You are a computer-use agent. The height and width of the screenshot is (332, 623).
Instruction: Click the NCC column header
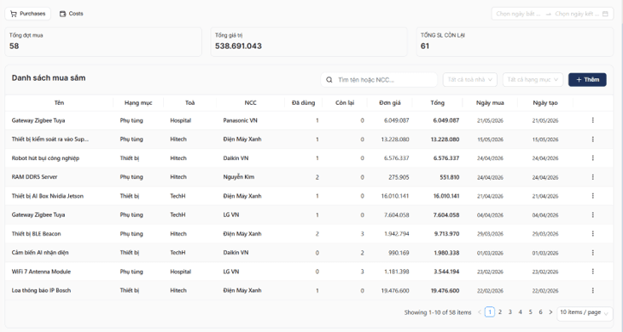coord(250,103)
